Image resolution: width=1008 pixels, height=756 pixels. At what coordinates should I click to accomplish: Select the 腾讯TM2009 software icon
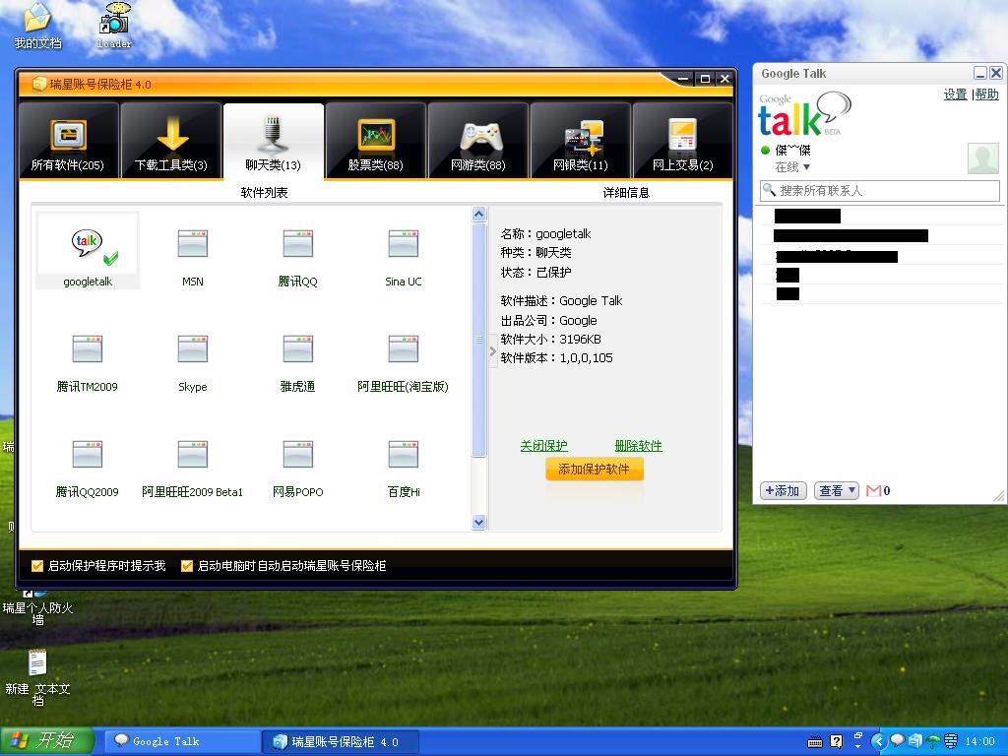point(88,348)
